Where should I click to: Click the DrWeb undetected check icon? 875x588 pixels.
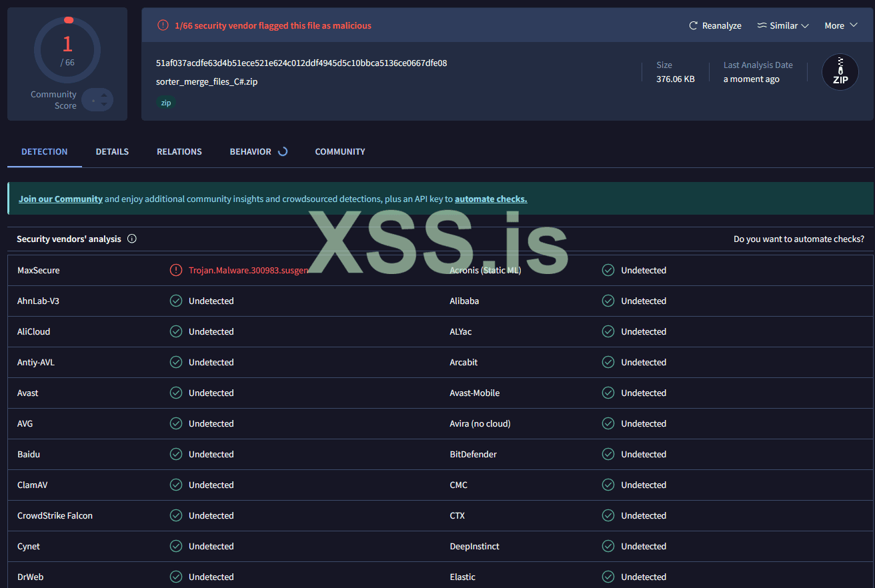[x=176, y=577]
